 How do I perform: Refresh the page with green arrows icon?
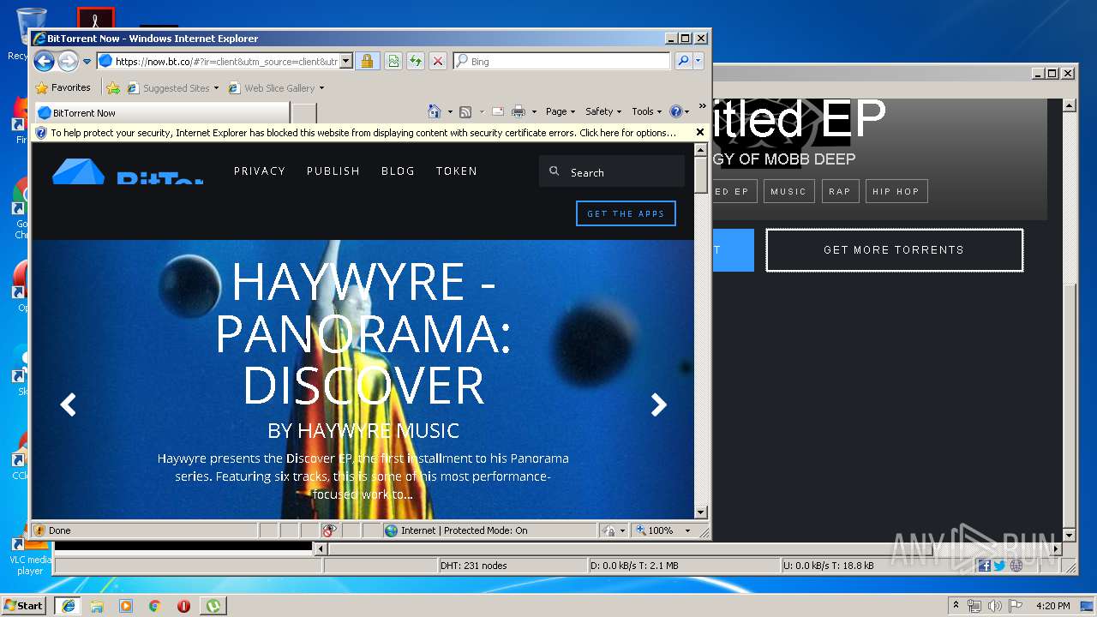(415, 61)
